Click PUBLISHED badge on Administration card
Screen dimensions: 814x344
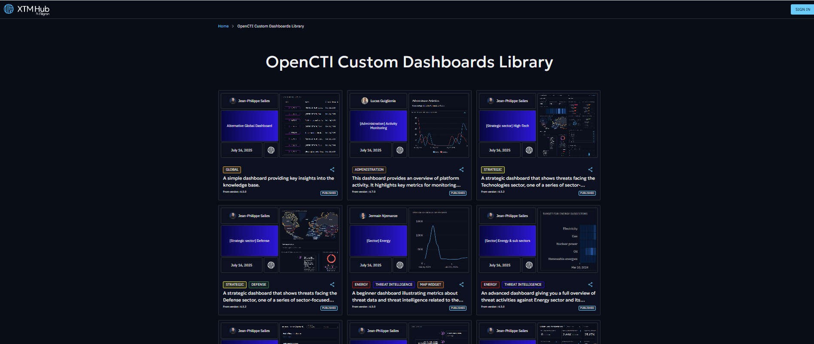click(458, 193)
